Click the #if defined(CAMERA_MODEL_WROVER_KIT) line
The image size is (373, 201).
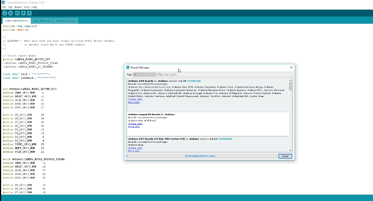tap(30, 89)
